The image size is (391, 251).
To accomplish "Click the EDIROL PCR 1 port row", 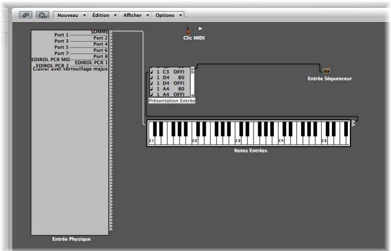I will click(91, 63).
